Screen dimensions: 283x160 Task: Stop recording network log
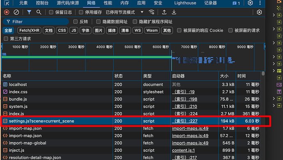point(7,12)
